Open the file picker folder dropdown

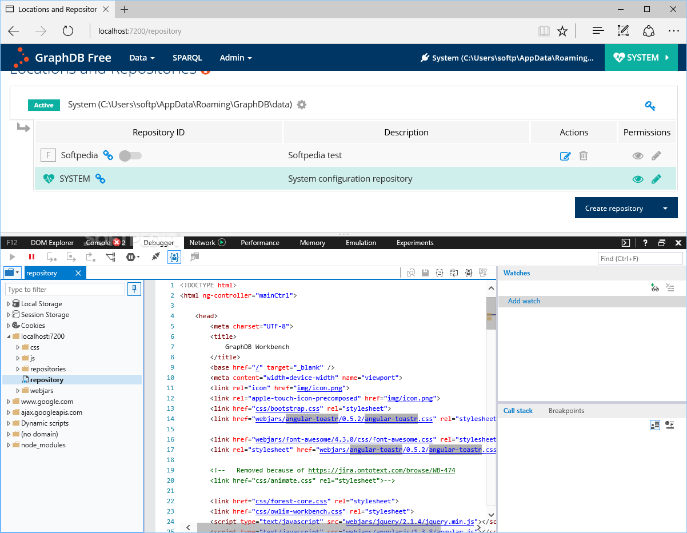coord(13,273)
